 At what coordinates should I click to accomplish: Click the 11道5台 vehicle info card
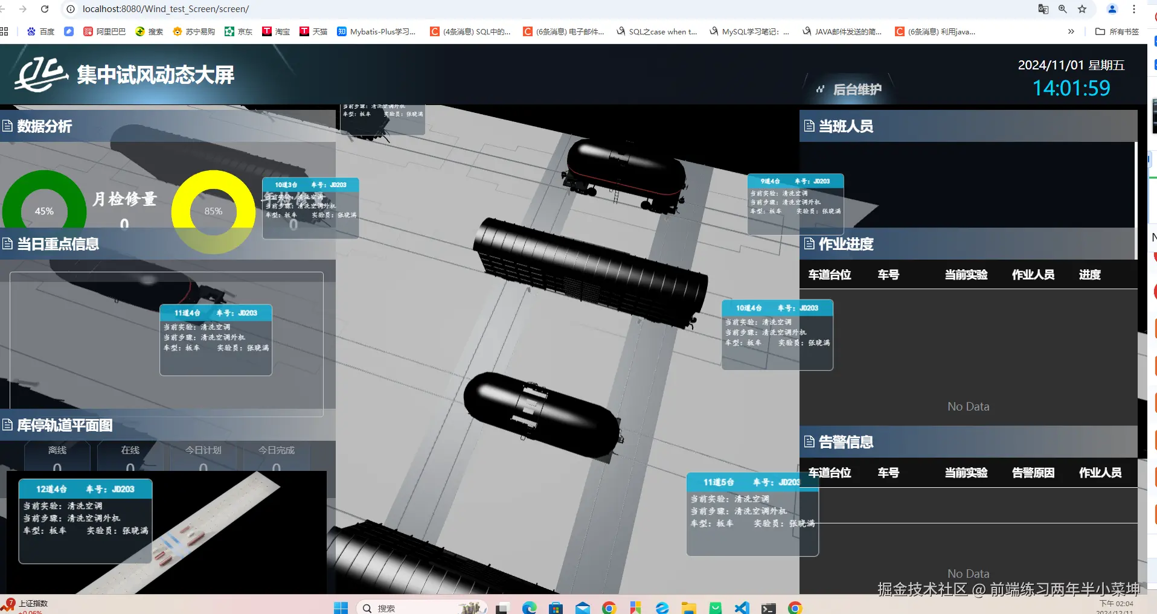[x=752, y=514]
